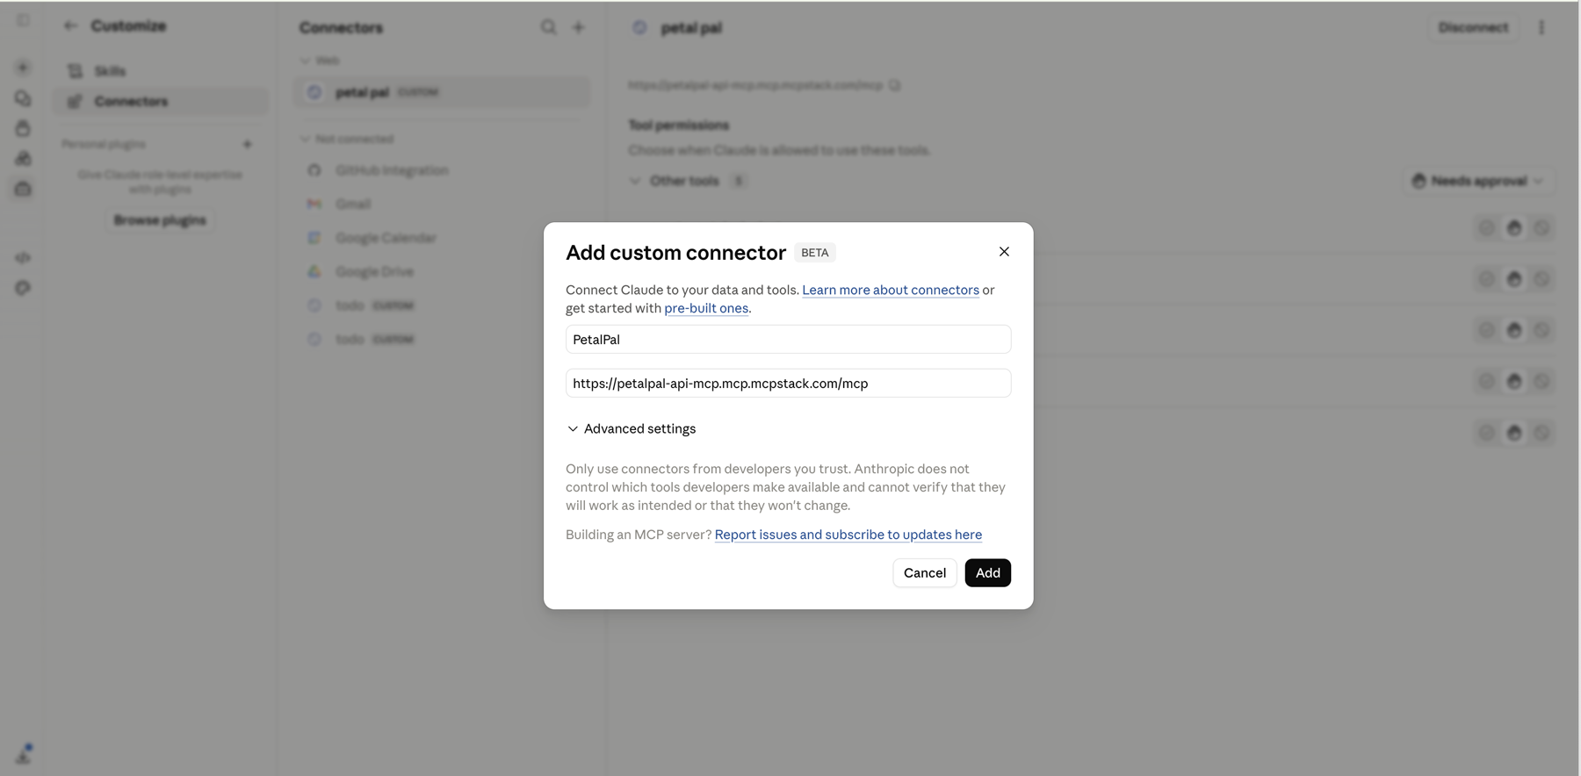Click the Gmail logo icon

click(314, 204)
